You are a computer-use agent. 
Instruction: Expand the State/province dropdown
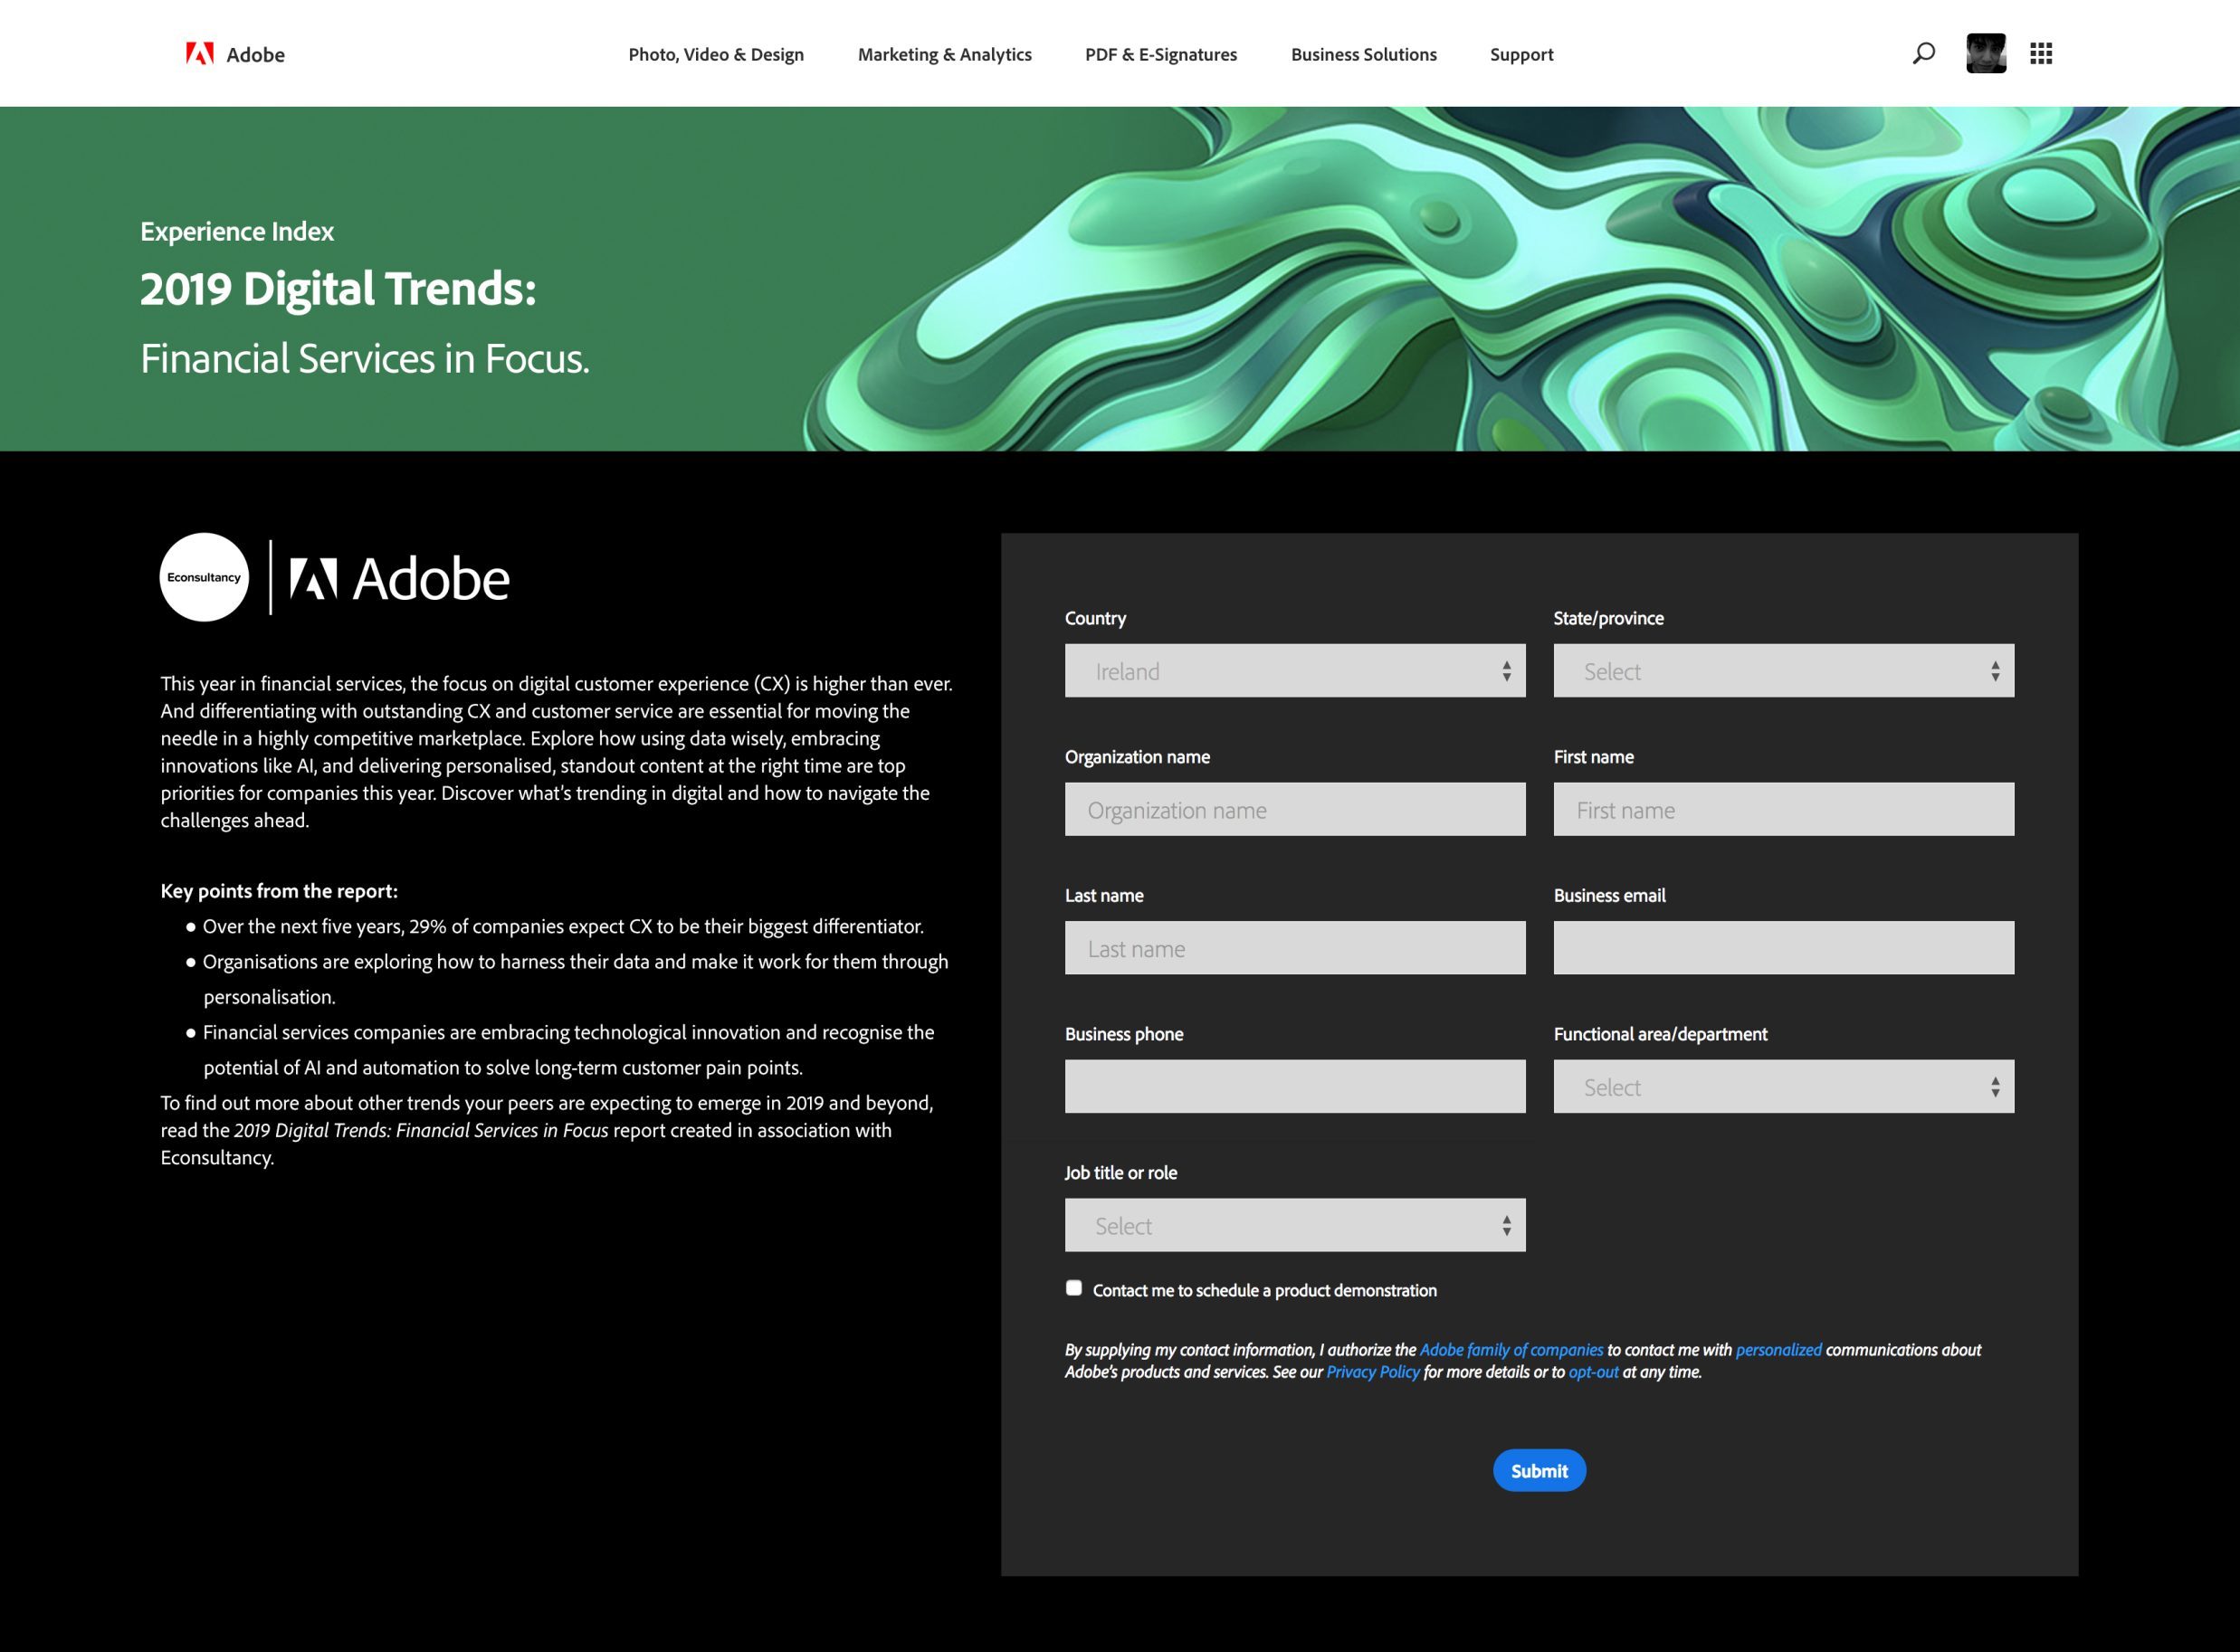pyautogui.click(x=1784, y=671)
